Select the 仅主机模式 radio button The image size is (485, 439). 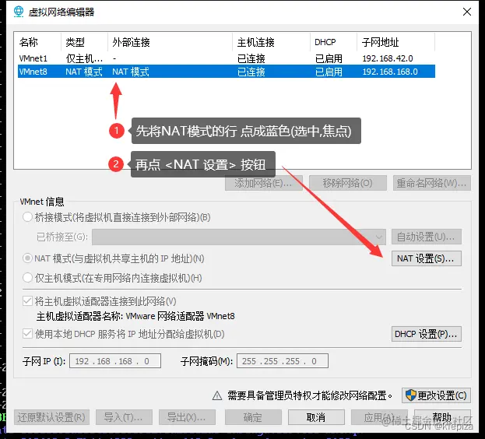(x=27, y=278)
